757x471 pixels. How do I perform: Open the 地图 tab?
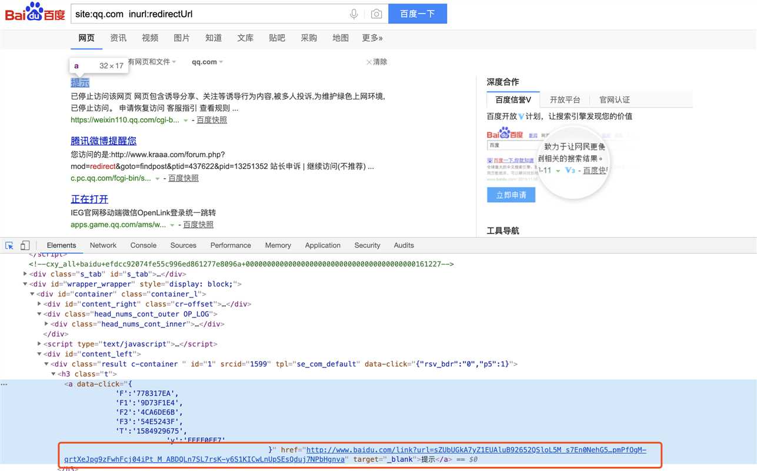click(x=341, y=38)
